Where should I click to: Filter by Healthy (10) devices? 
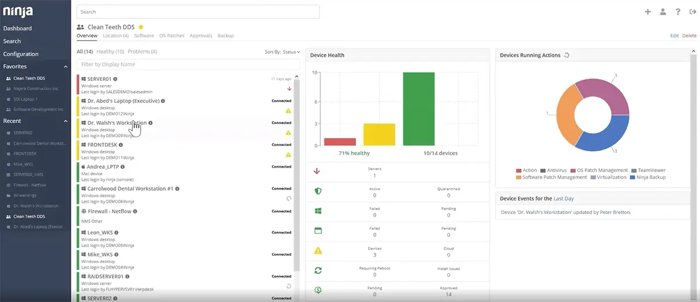pyautogui.click(x=110, y=52)
